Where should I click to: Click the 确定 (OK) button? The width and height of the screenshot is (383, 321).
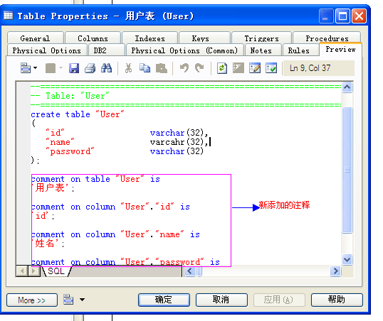164,300
